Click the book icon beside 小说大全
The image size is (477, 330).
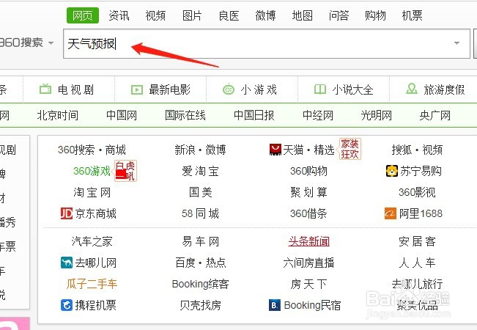[x=320, y=89]
